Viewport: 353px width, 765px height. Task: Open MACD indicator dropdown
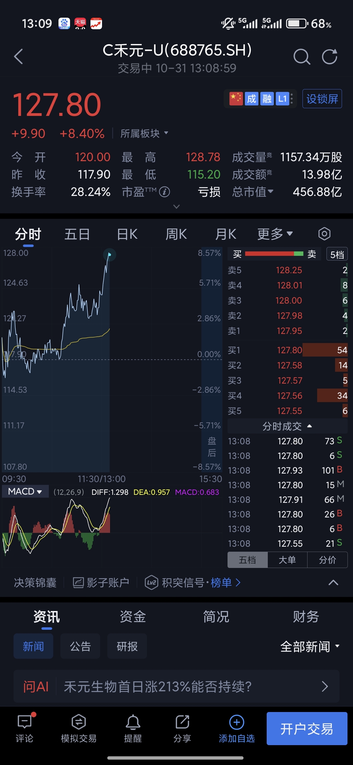[25, 492]
